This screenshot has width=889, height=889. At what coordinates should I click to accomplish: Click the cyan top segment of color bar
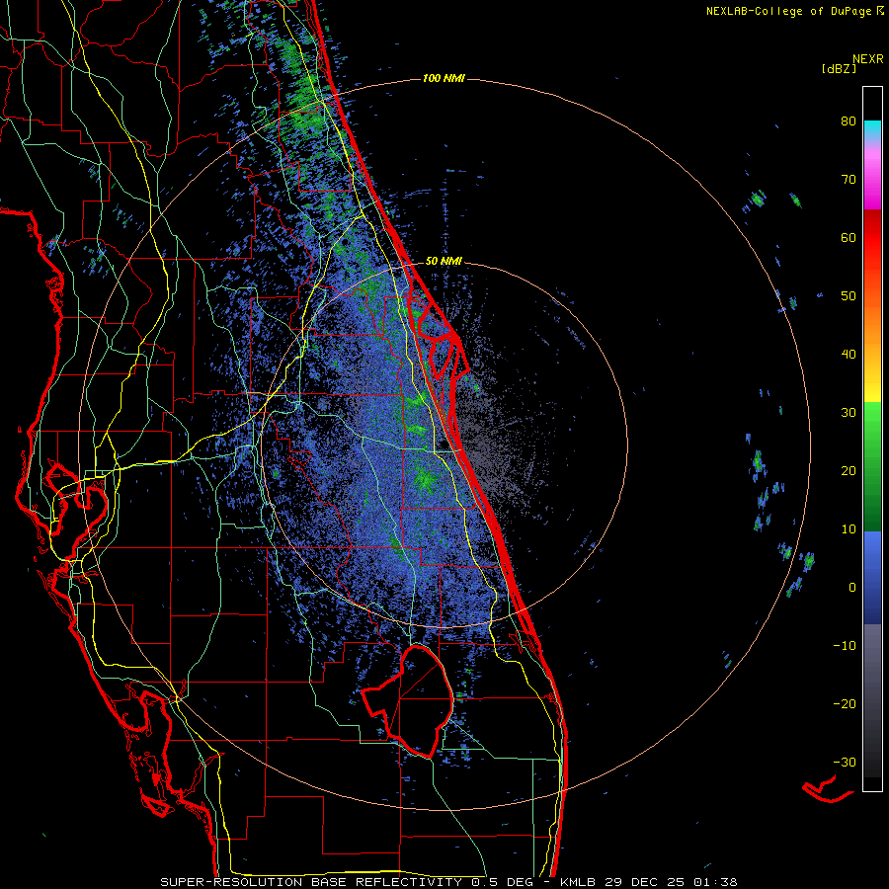[872, 128]
